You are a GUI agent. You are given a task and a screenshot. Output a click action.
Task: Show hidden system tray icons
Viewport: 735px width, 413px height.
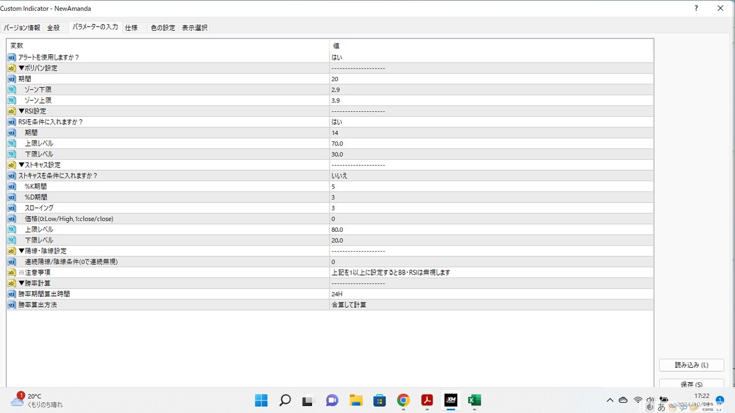610,400
